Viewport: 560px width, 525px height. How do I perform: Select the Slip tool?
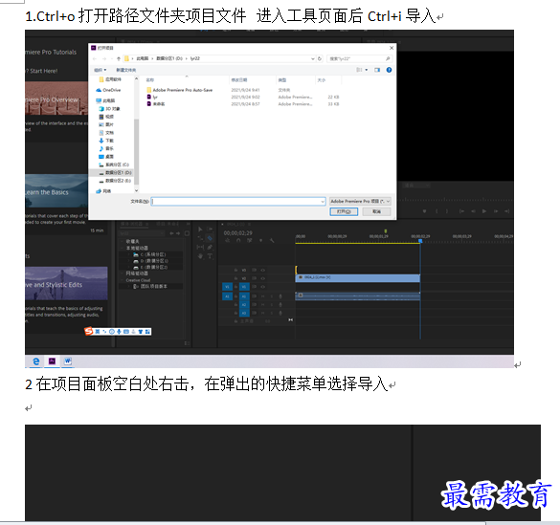[200, 247]
